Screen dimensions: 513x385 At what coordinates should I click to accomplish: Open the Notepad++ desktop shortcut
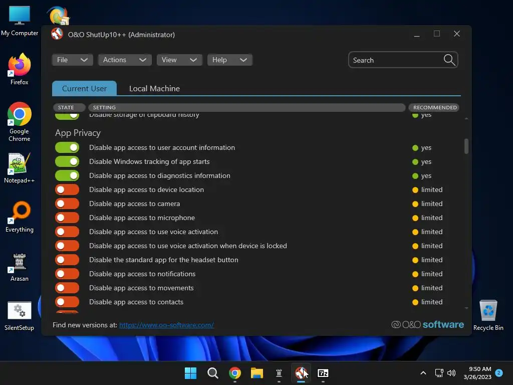tap(20, 168)
